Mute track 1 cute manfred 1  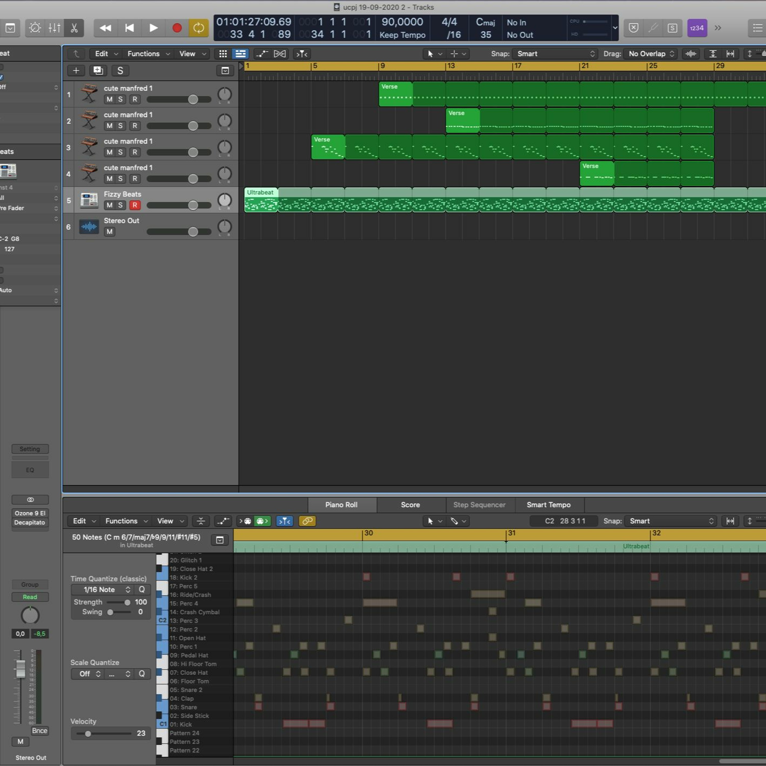click(x=110, y=100)
